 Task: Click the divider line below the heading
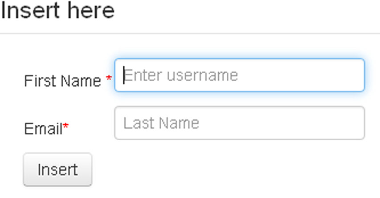(x=190, y=34)
